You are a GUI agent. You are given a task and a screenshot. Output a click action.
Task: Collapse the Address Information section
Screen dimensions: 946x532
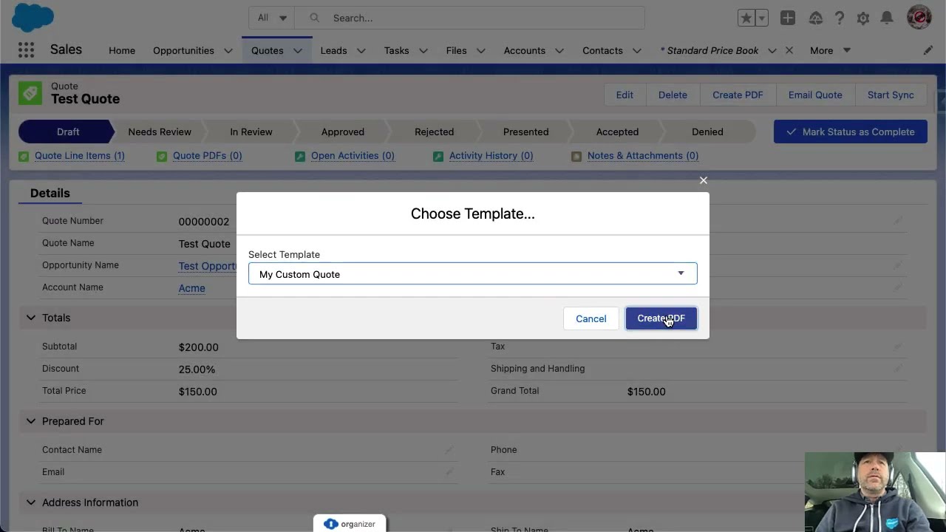[31, 502]
